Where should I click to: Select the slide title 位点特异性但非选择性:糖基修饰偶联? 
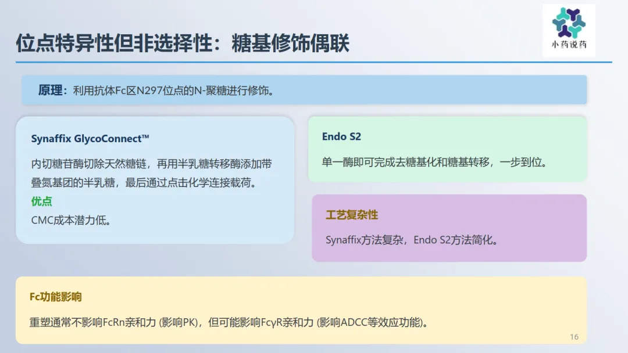[x=183, y=43]
